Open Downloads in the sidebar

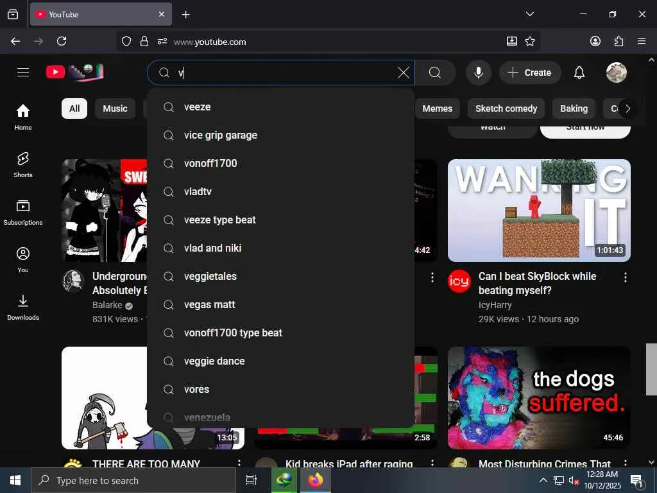23,307
